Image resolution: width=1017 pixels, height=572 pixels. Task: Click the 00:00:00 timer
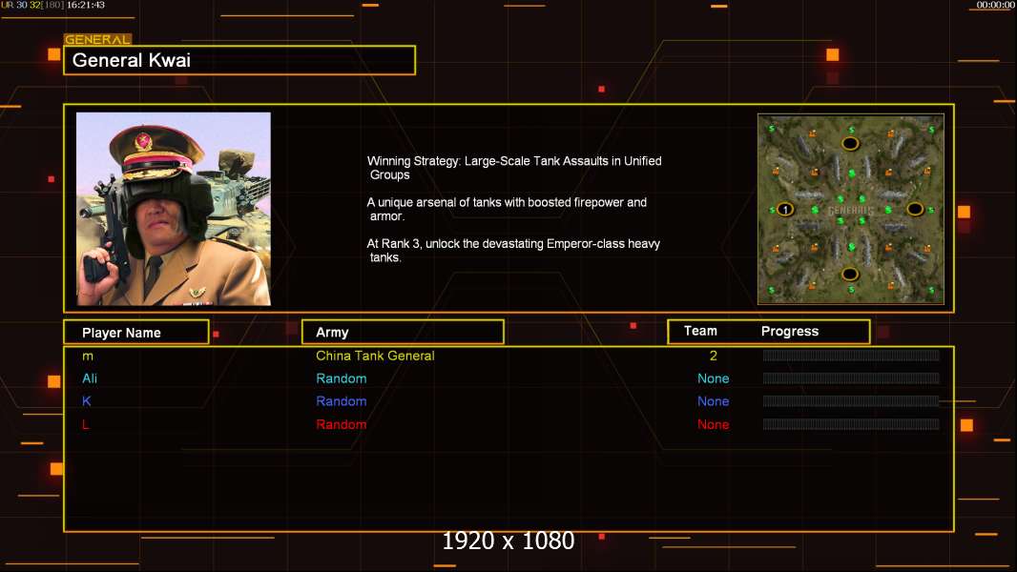[x=995, y=5]
